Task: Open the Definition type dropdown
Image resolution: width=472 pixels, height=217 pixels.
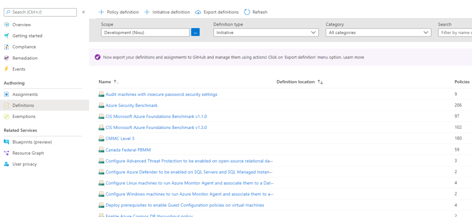Action: click(x=266, y=33)
